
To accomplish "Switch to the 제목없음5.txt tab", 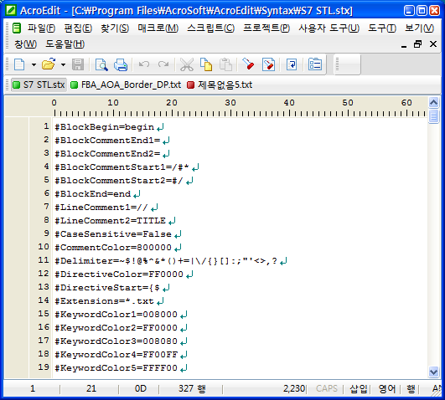I will point(220,85).
